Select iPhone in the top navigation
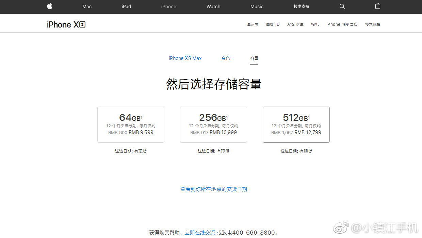 point(169,6)
